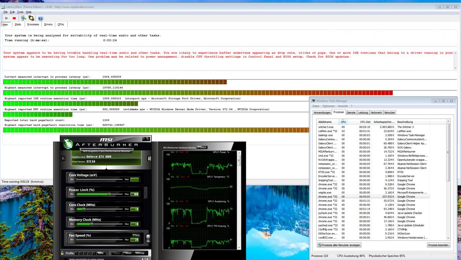Click the Prozess beenden button
This screenshot has height=260, width=461.
[438, 245]
